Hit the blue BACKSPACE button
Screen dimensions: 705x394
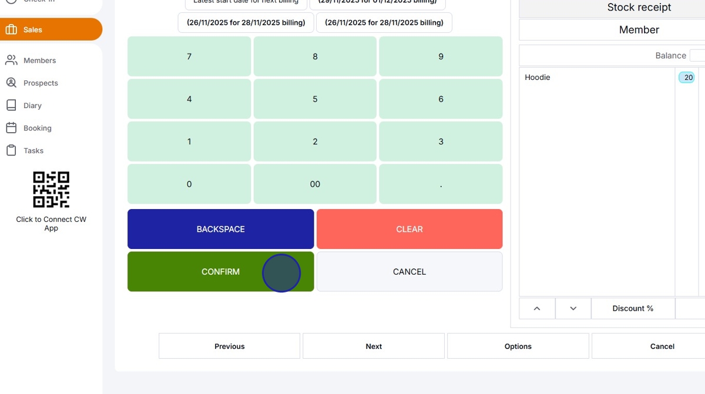(x=220, y=229)
